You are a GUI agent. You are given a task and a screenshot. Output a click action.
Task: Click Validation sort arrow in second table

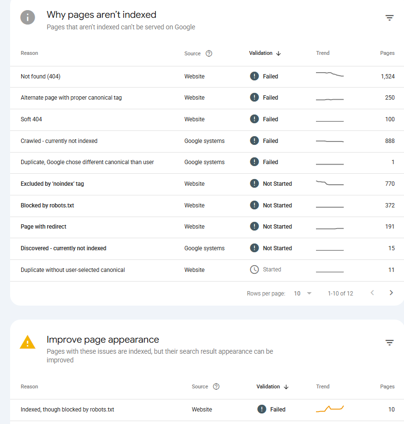click(x=286, y=387)
